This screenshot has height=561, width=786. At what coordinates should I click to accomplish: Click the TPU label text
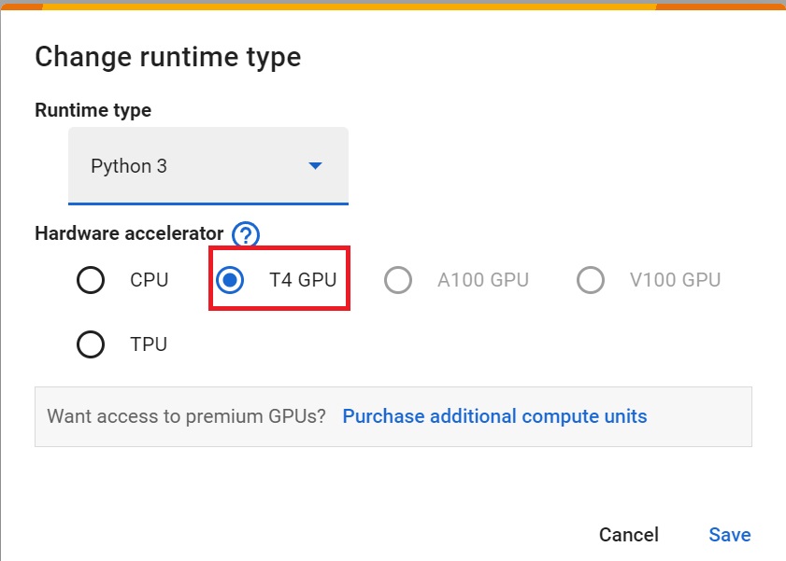click(x=149, y=344)
